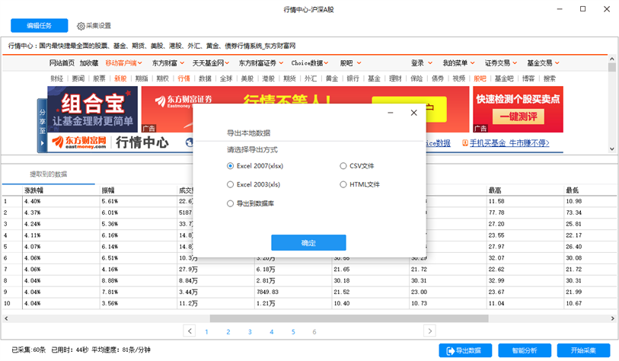Screen dimensions: 619x361
Task: Select cell 7849.83 in row 9
Action: click(x=293, y=292)
